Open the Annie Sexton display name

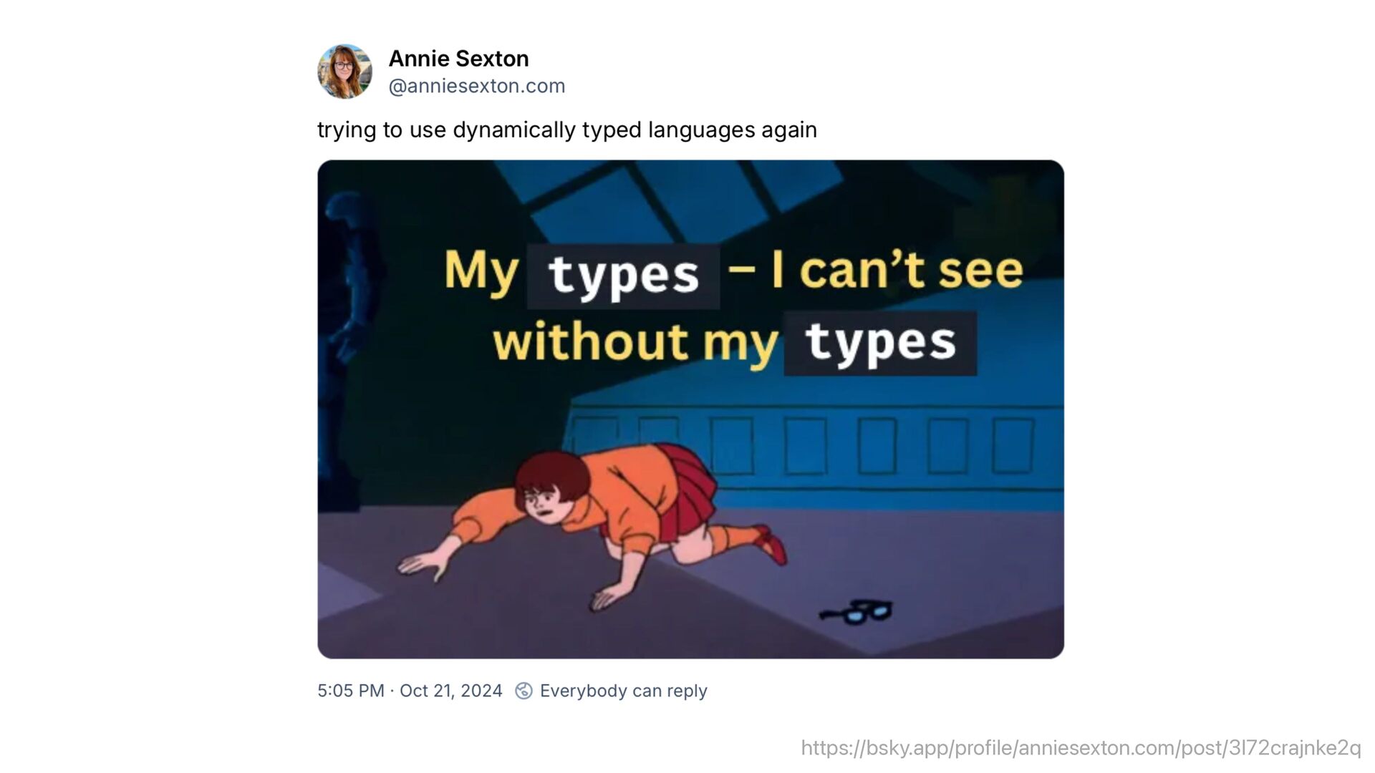[458, 59]
